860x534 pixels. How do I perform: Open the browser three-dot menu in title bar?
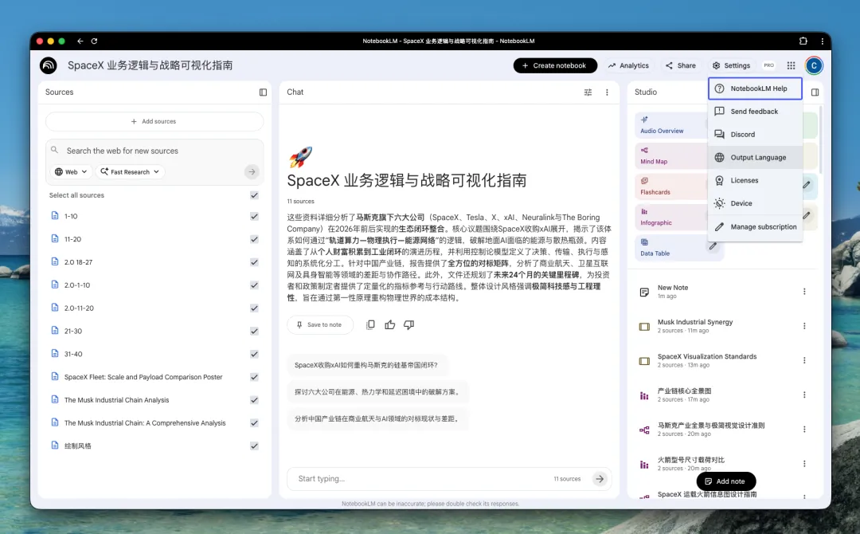(822, 41)
